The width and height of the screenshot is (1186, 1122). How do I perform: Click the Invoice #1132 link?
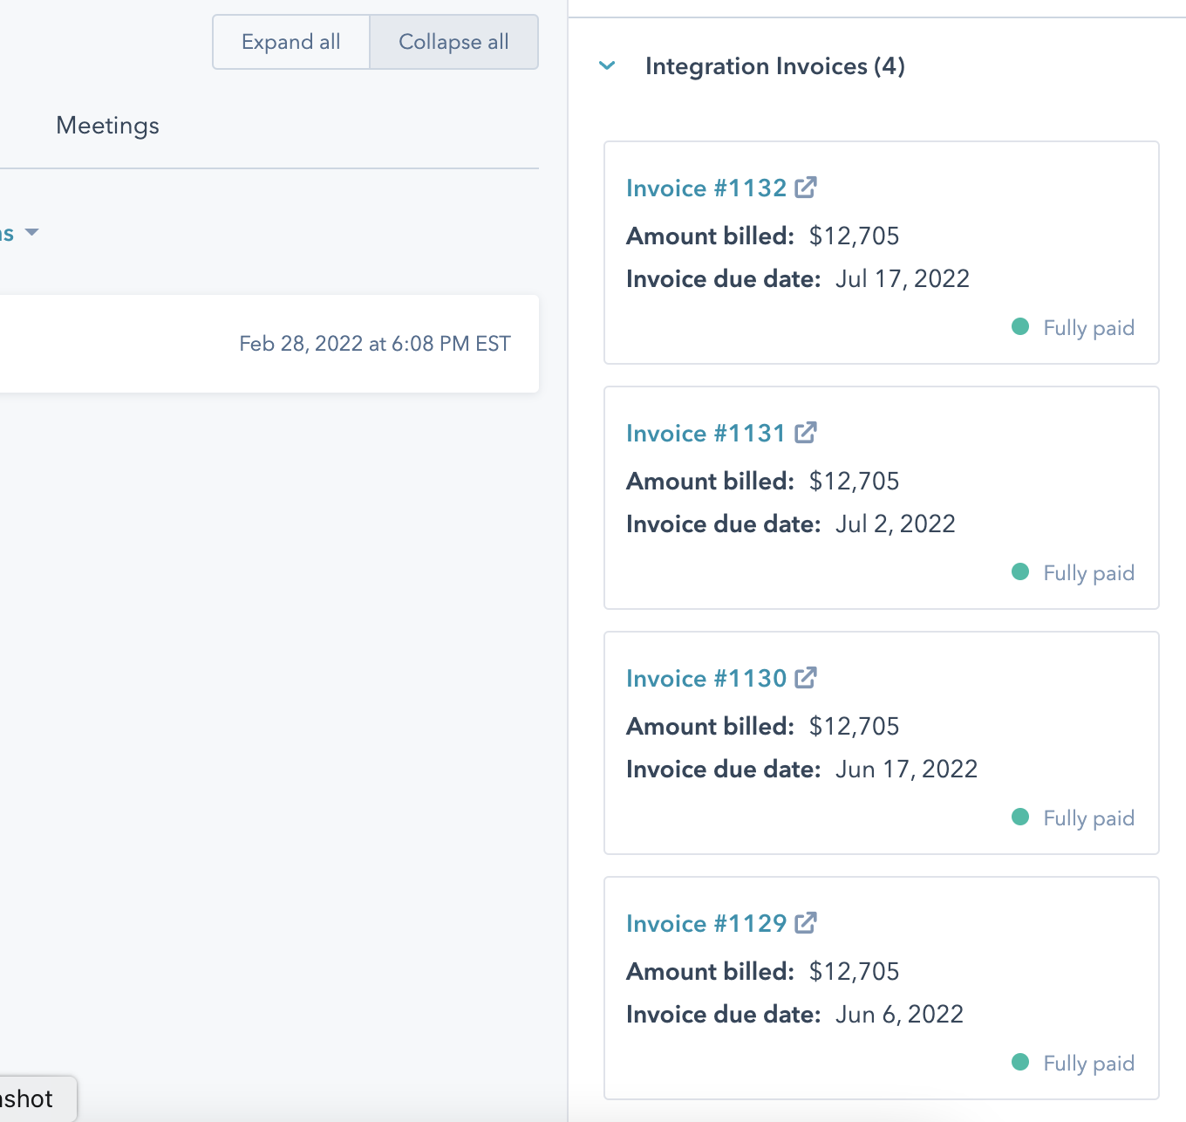708,188
